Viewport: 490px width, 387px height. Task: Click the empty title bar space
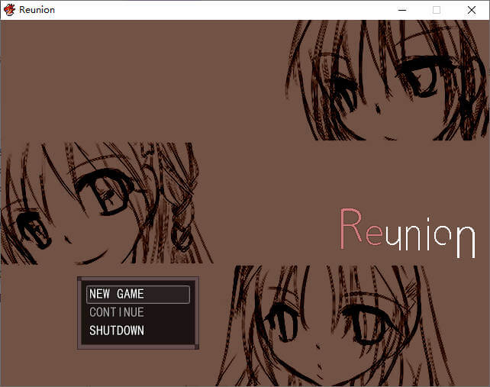click(229, 10)
